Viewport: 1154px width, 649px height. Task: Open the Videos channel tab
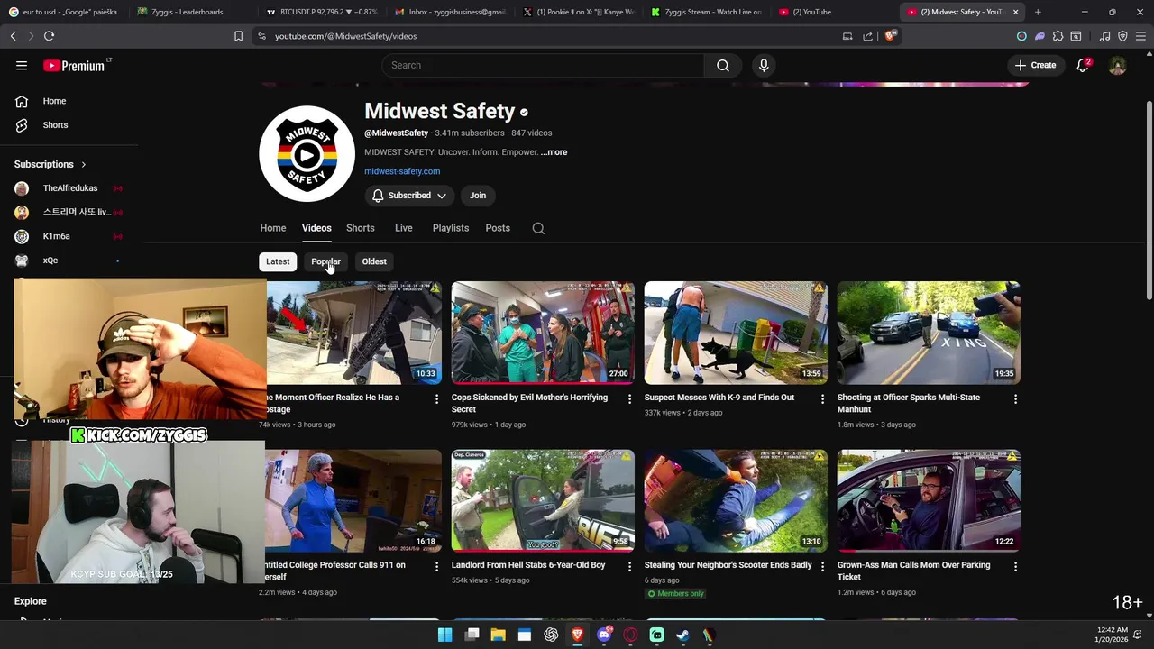pos(316,228)
